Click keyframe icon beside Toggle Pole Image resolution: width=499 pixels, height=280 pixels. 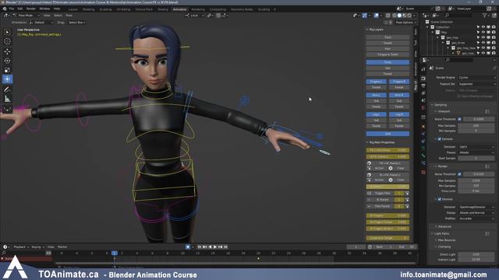(407, 193)
